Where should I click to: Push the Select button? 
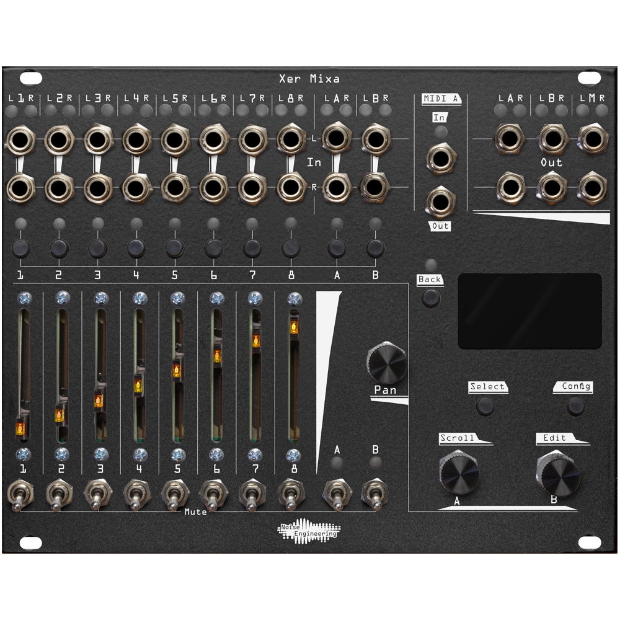click(x=485, y=406)
